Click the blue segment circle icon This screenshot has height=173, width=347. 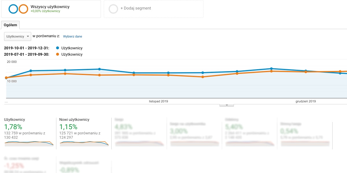point(13,9)
